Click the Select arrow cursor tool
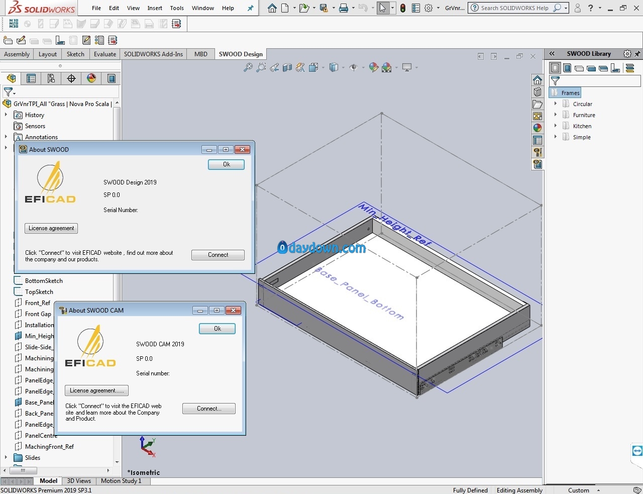 [383, 8]
